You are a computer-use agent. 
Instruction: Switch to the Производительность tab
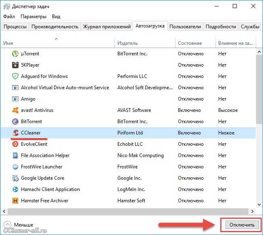point(55,27)
